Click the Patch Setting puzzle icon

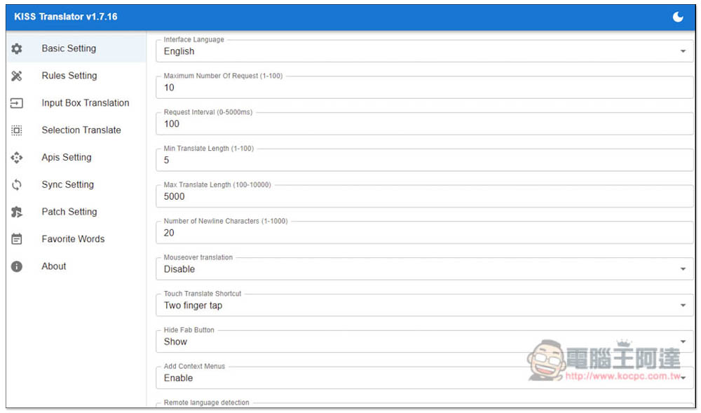(x=17, y=212)
